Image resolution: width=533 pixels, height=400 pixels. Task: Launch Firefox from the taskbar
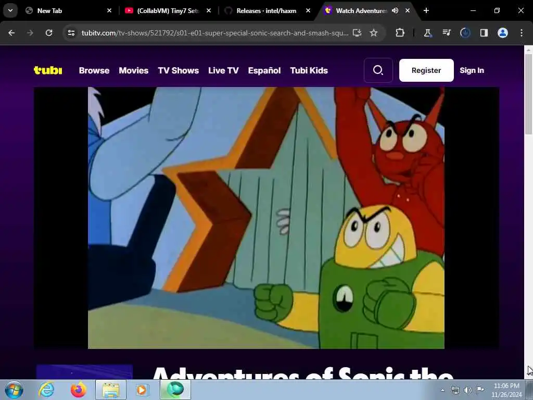78,390
